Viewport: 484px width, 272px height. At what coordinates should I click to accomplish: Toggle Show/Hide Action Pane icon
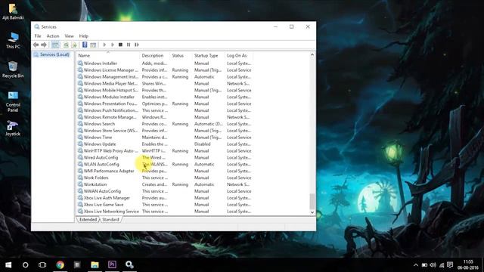93,45
